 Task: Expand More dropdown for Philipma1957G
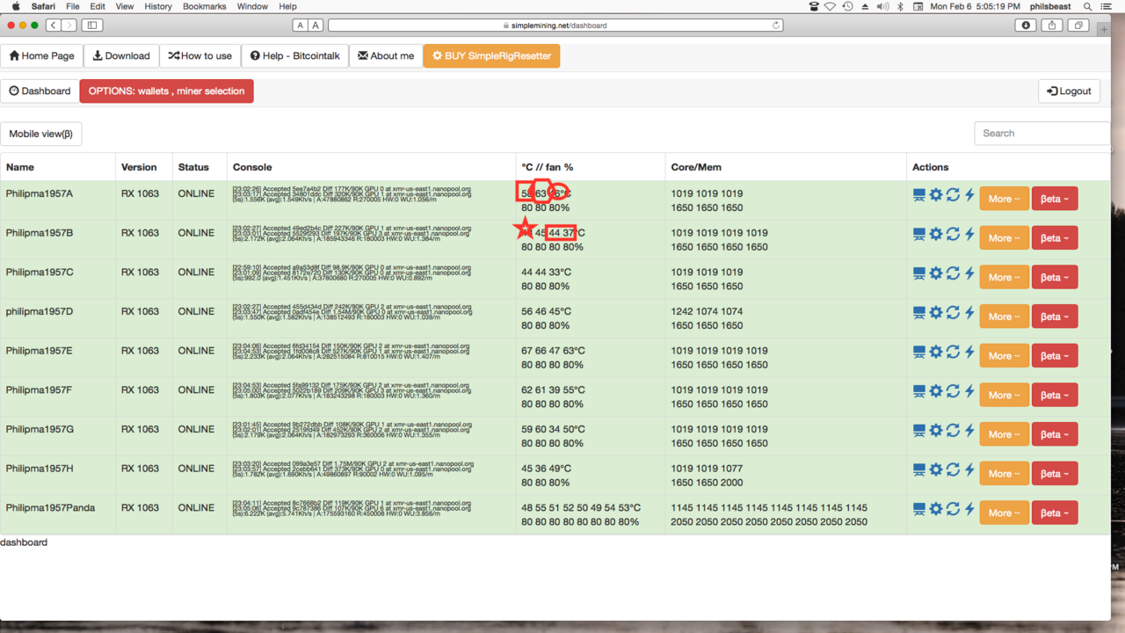[x=1004, y=434]
